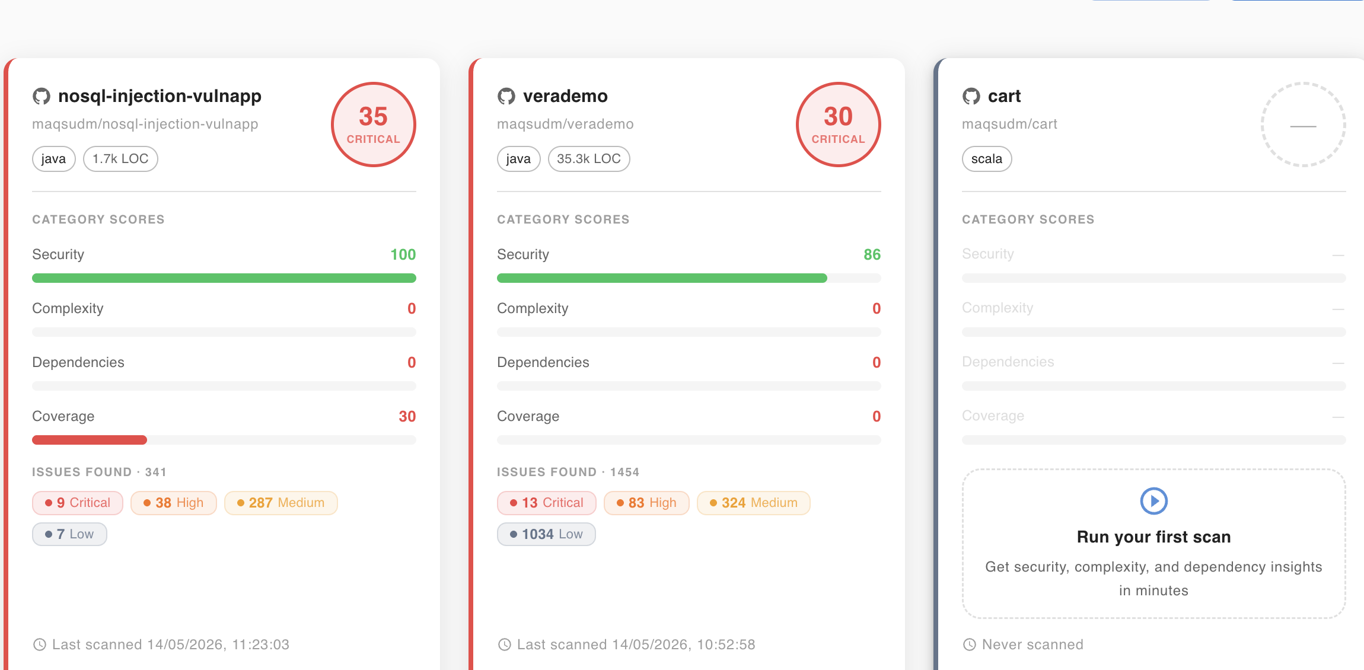The width and height of the screenshot is (1364, 670).
Task: Click the 35.3k LOC tag
Action: 589,159
